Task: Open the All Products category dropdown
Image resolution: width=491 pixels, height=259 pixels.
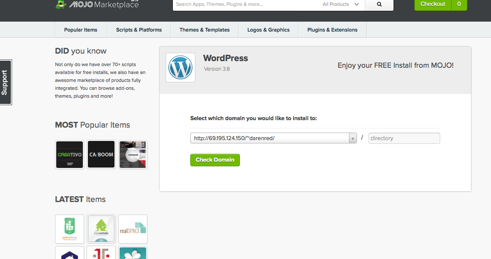Action: click(x=341, y=5)
